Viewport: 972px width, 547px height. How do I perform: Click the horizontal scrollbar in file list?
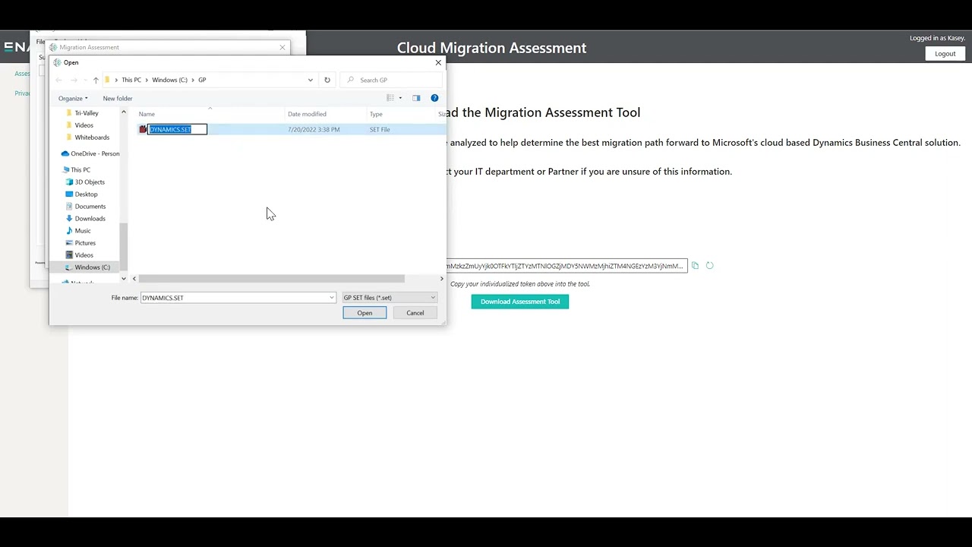click(271, 279)
